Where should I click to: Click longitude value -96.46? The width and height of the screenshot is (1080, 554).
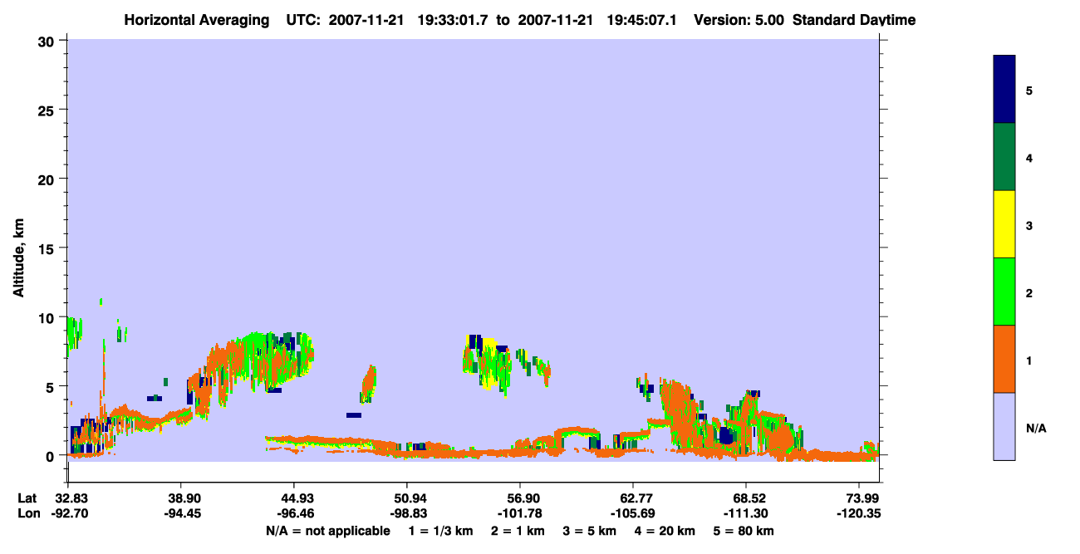coord(294,513)
